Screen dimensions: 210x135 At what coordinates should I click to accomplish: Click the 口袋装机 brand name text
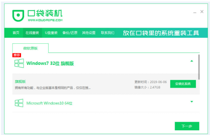(x=45, y=13)
